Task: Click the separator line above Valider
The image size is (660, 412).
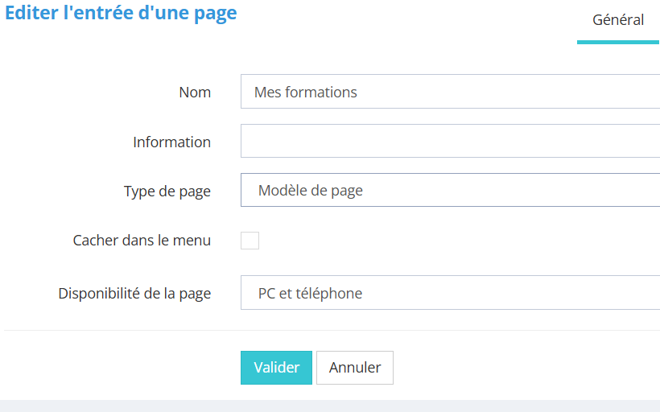Action: tap(330, 331)
